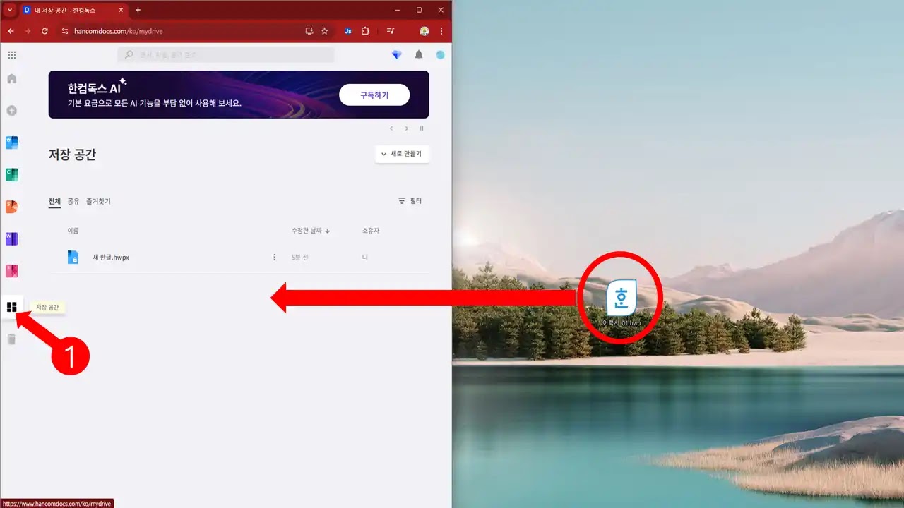Open the trash bin icon in sidebar
Viewport: 904px width, 508px height.
click(x=11, y=339)
